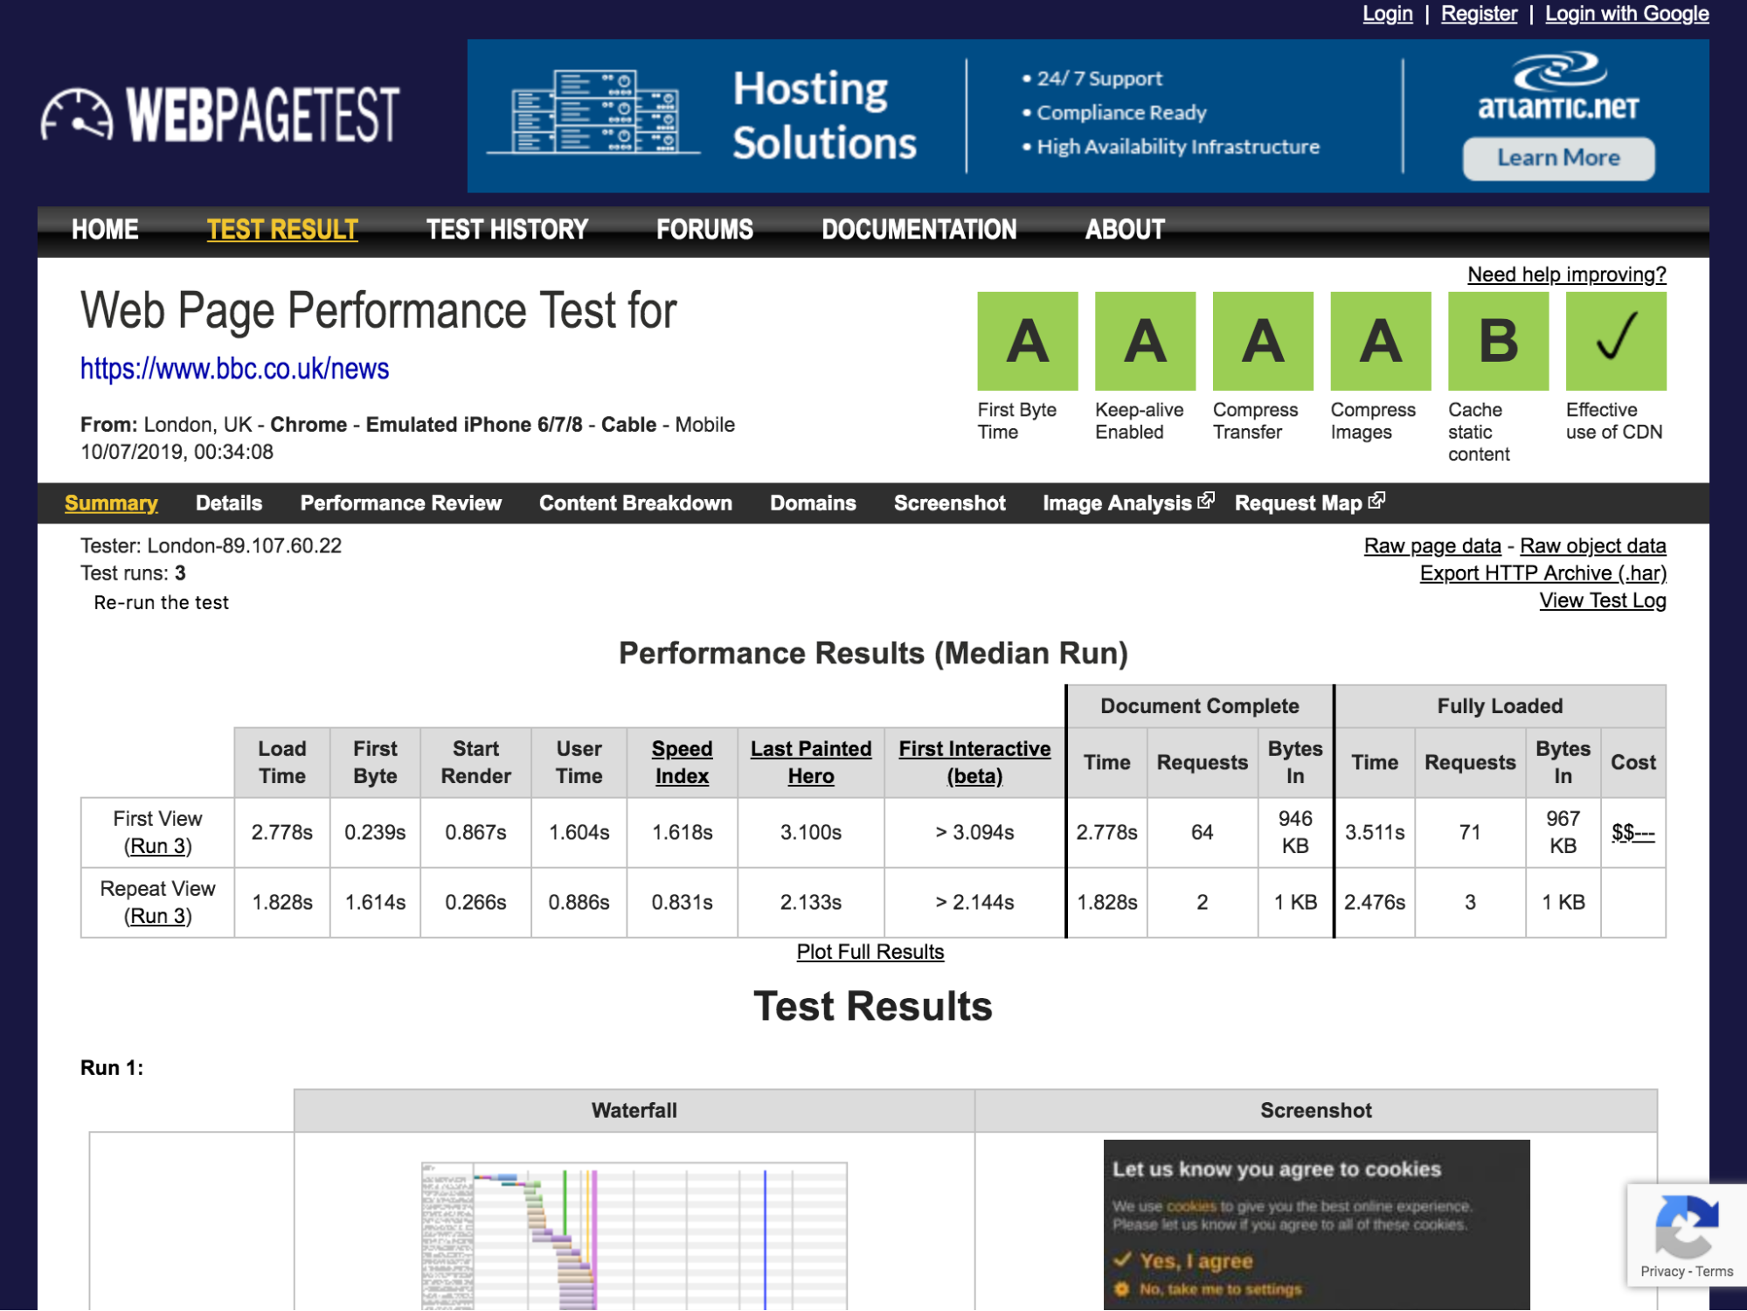Click the Effective use of CDN checkmark box
Screen dimensions: 1747x1311
1615,341
